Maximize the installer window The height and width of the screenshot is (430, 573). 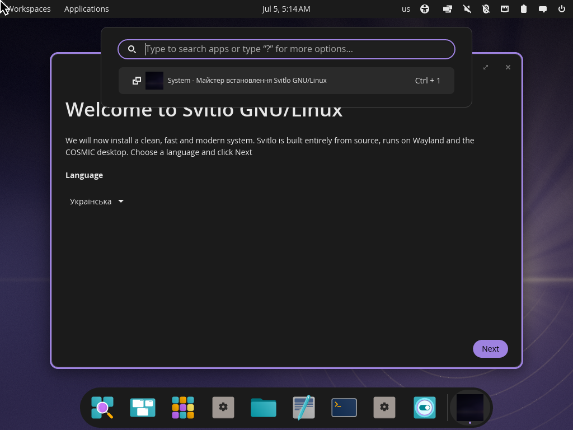tap(486, 67)
